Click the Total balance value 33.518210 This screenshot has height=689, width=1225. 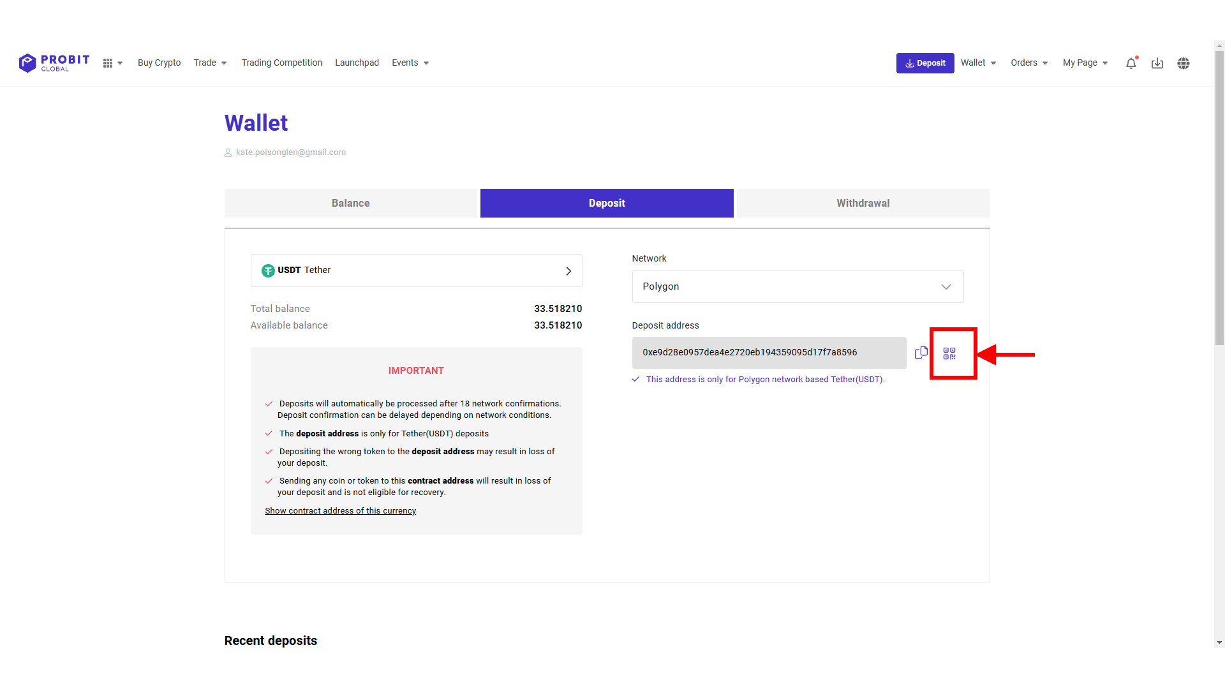point(558,309)
